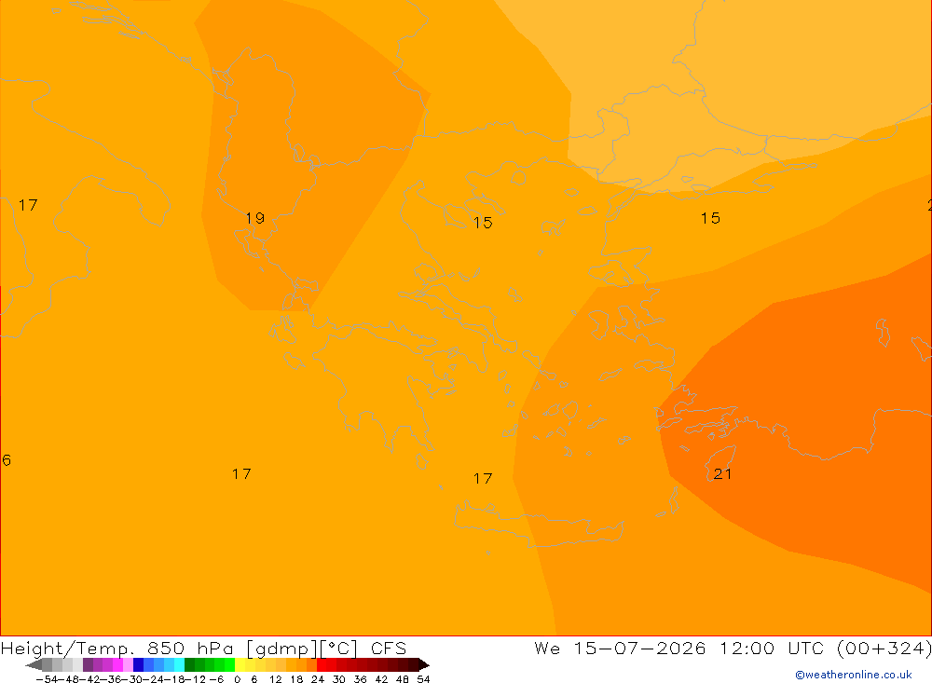
Task: Click the CFS model name in the title
Action: pyautogui.click(x=388, y=649)
